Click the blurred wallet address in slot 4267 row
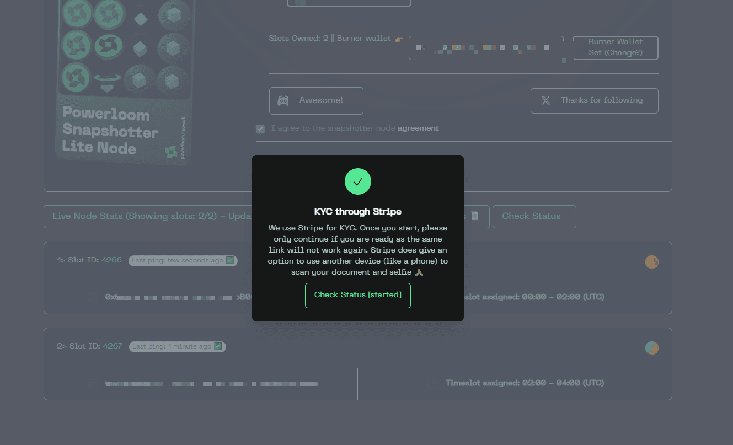The width and height of the screenshot is (733, 445). point(212,383)
